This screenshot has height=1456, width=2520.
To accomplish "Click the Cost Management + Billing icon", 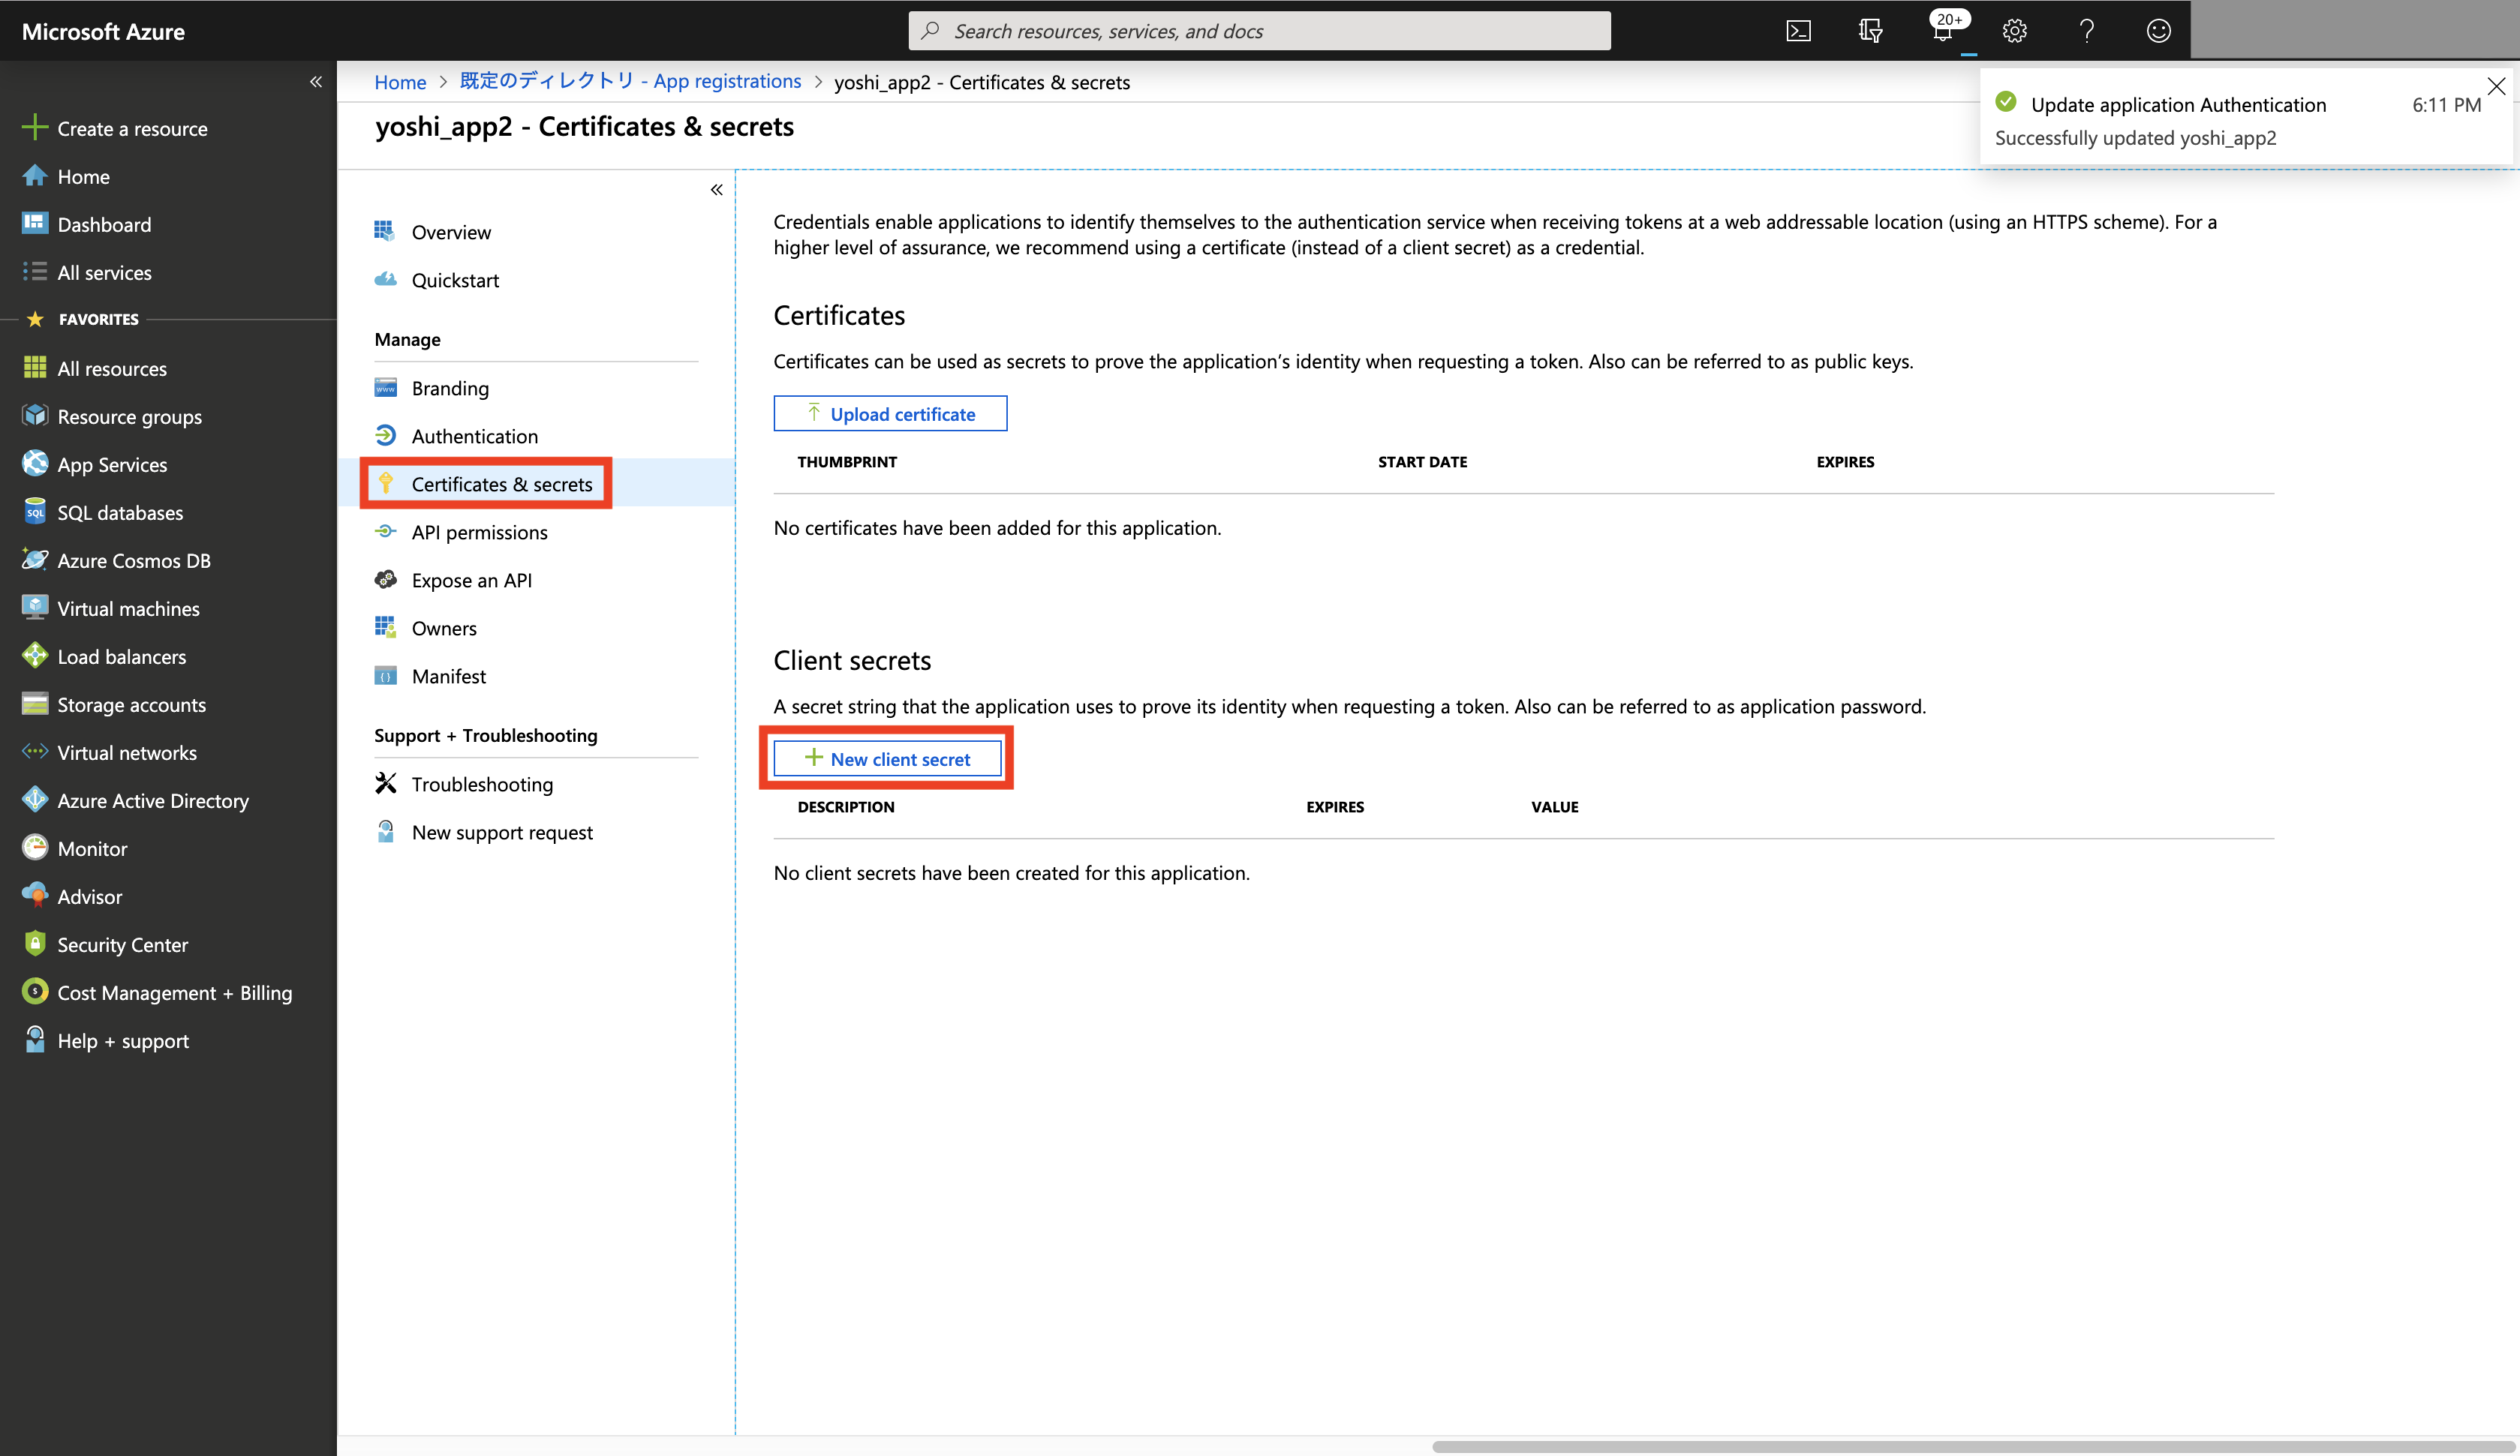I will 35,992.
